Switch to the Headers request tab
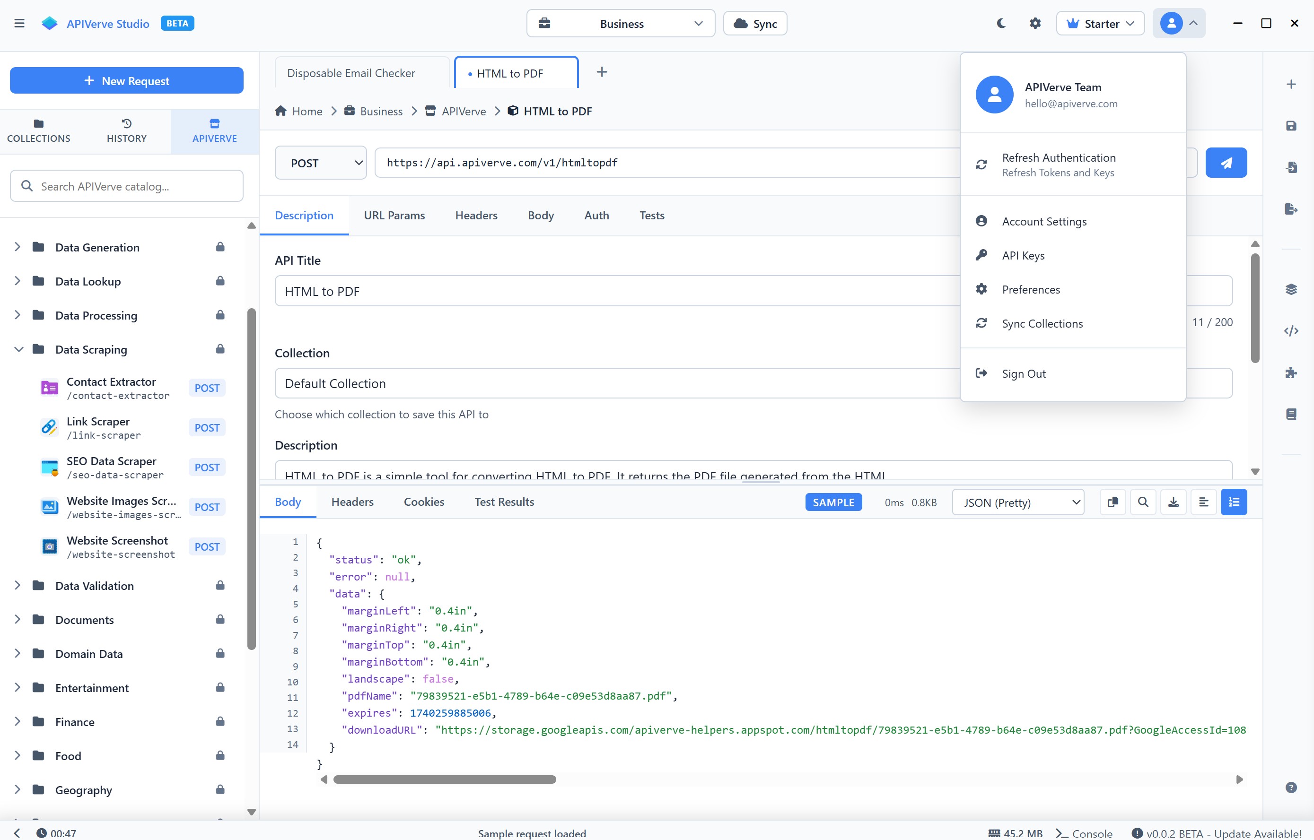Image resolution: width=1314 pixels, height=840 pixels. (476, 216)
